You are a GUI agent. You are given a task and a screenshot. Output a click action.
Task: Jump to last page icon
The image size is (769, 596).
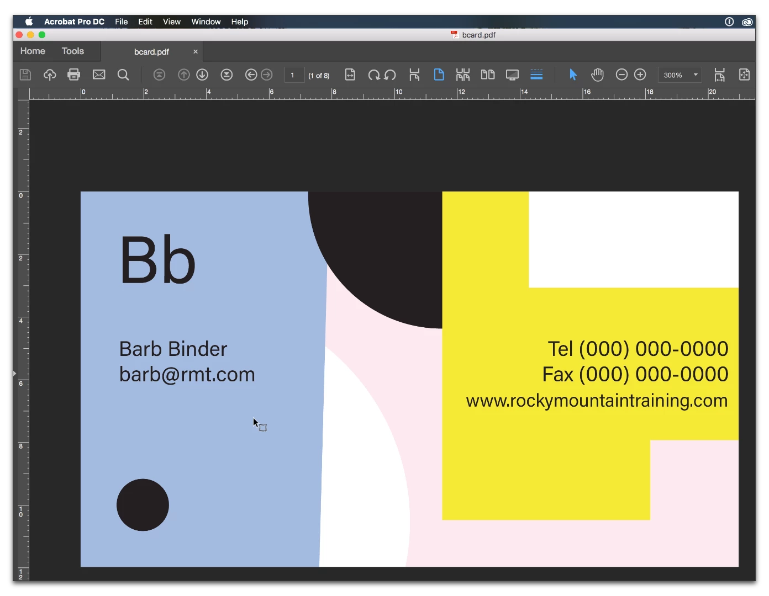click(x=227, y=74)
